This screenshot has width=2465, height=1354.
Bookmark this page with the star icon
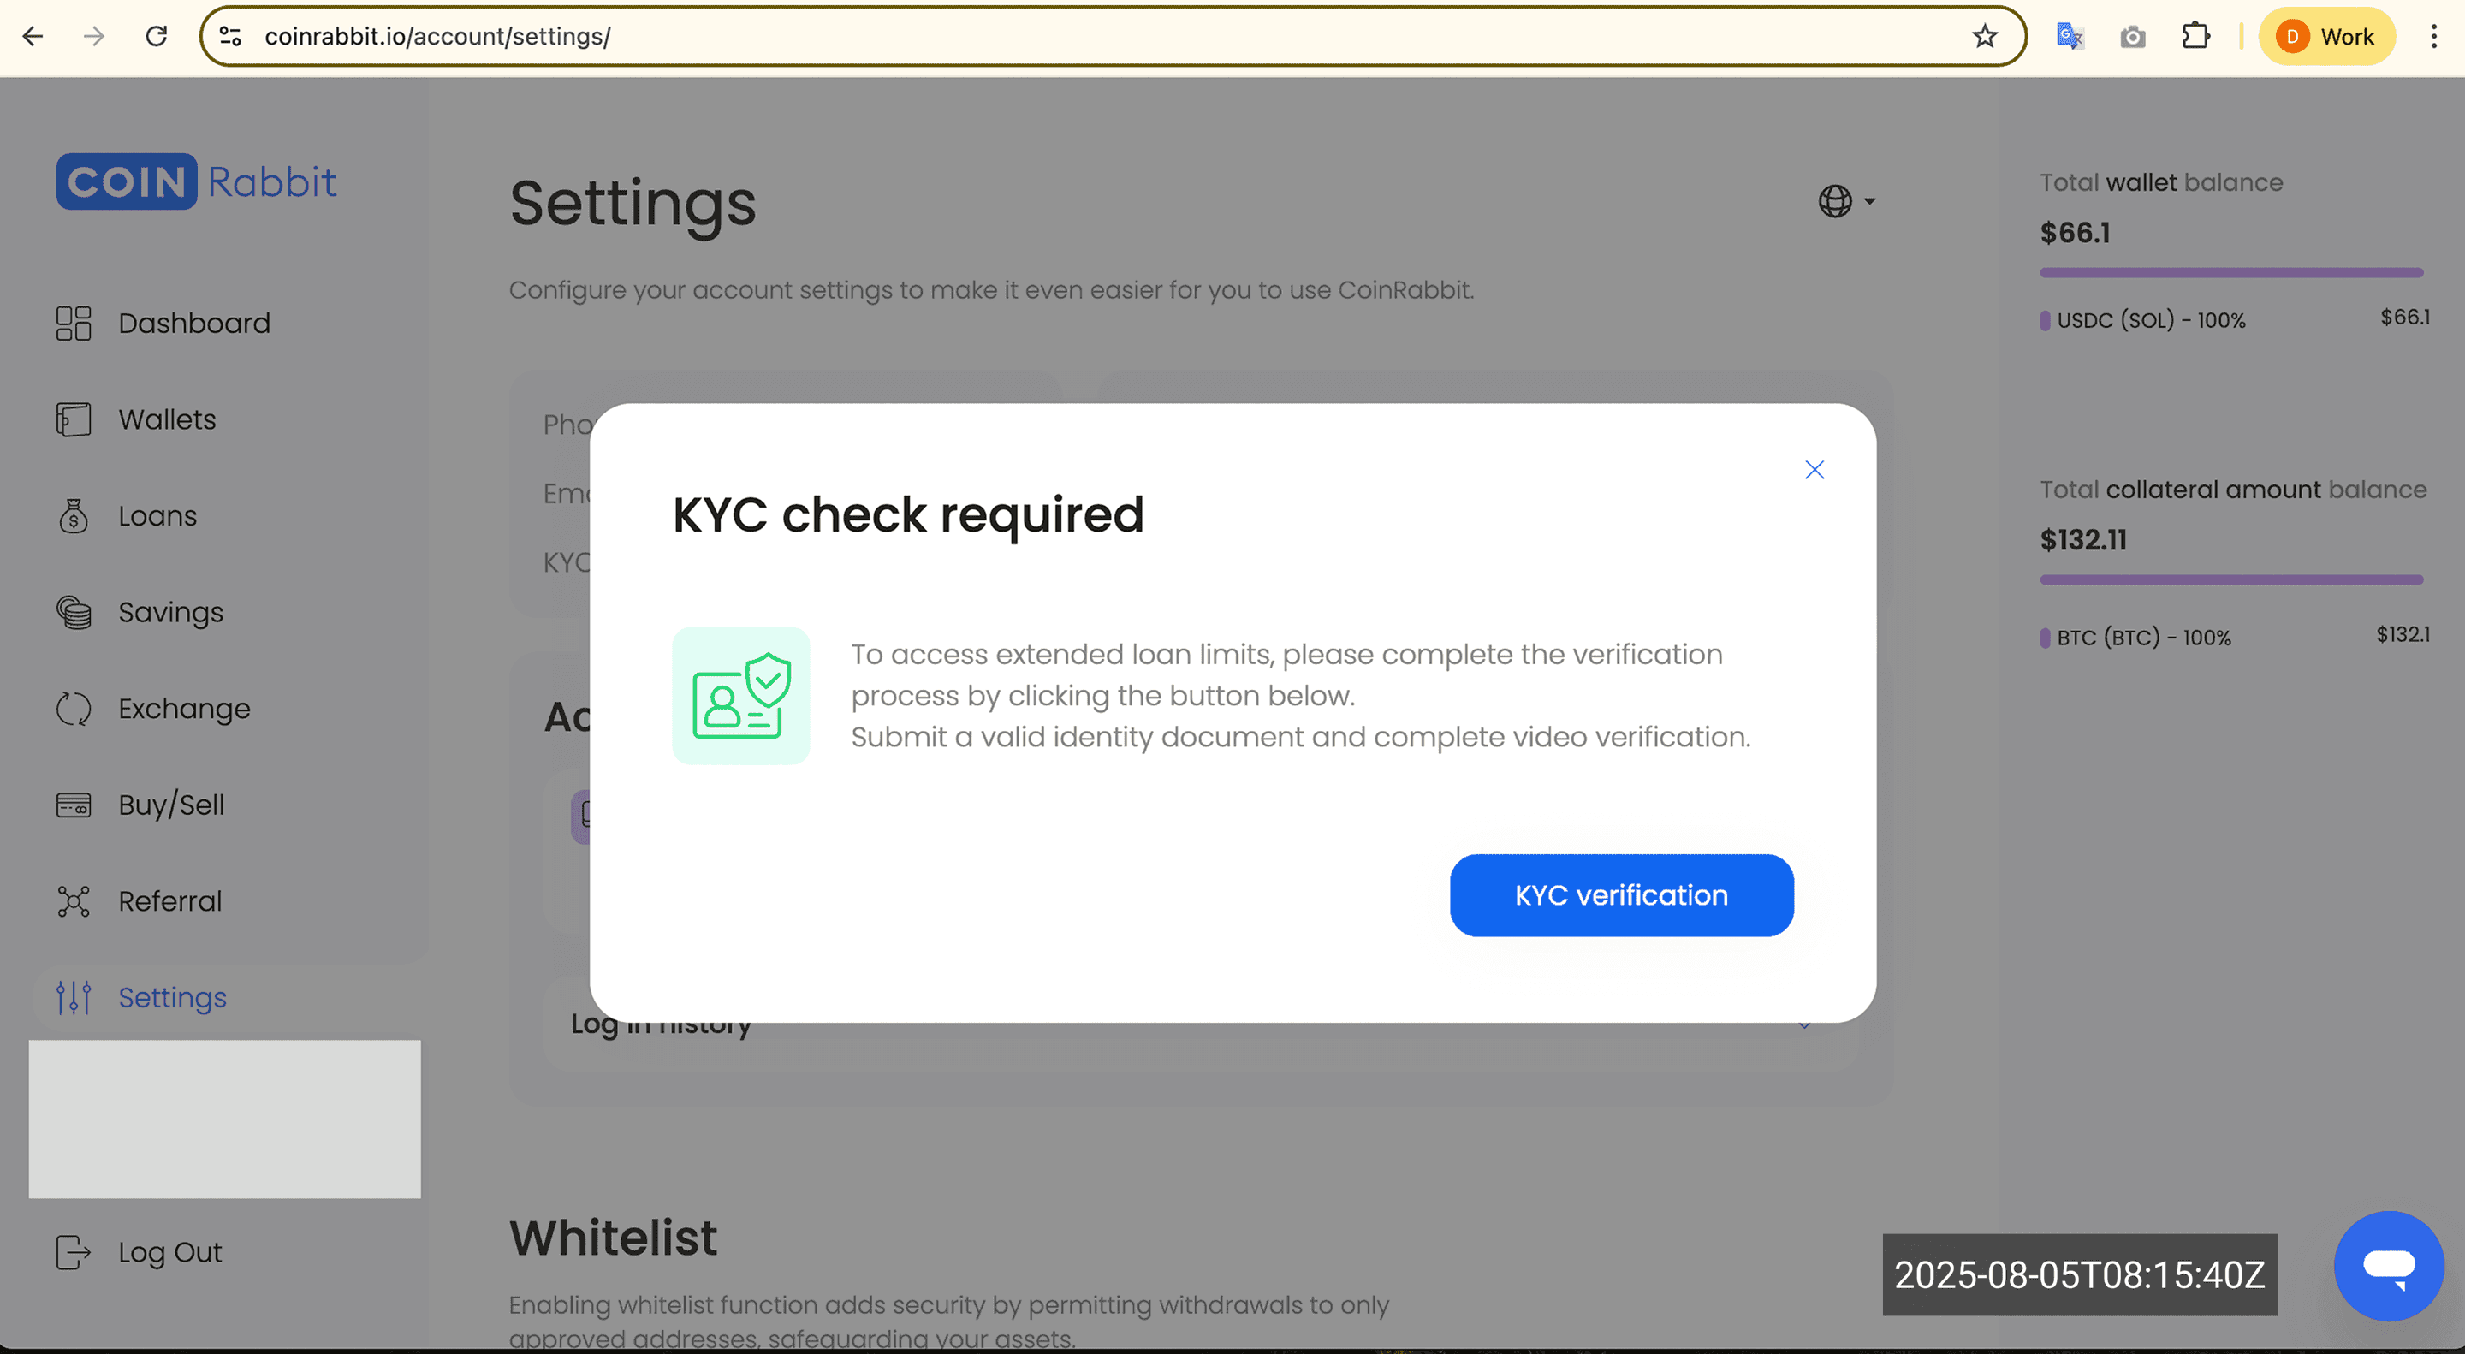(1985, 36)
